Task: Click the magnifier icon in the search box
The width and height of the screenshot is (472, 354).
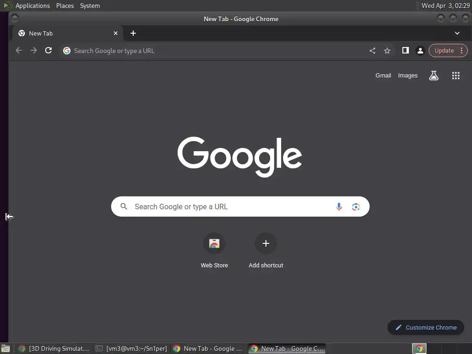Action: click(x=124, y=206)
